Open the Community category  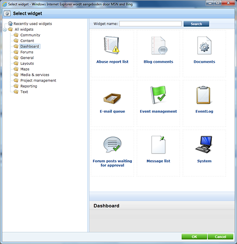tap(30, 35)
